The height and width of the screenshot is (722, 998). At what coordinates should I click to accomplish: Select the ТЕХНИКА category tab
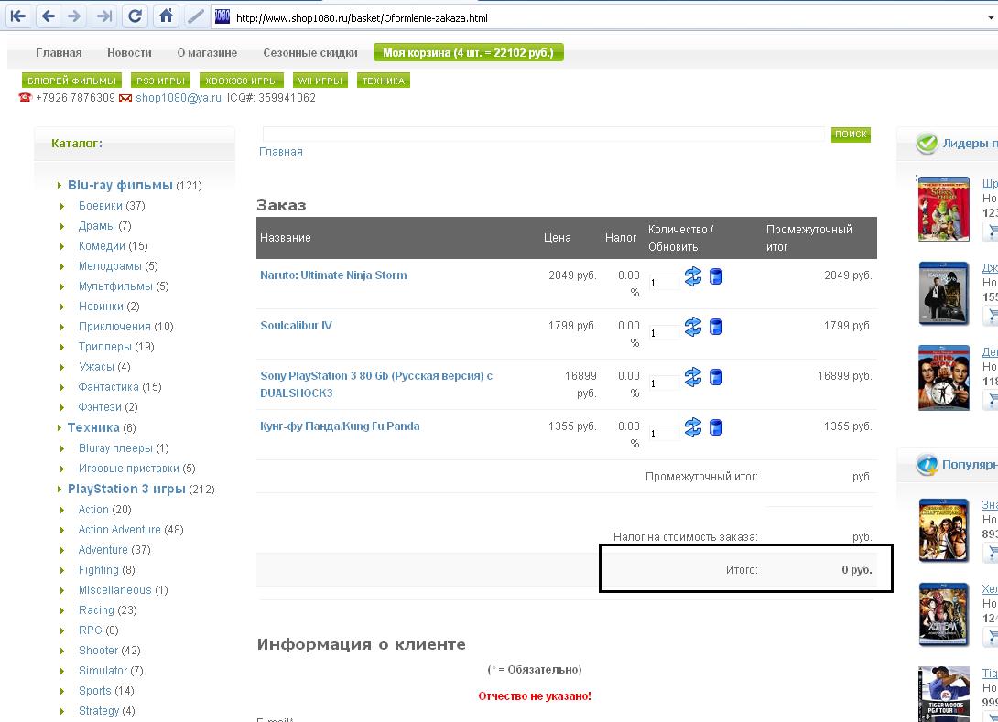pos(383,81)
